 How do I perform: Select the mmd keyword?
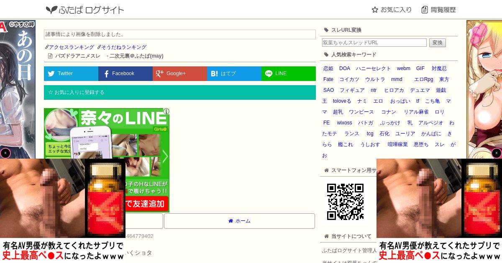[x=397, y=79]
